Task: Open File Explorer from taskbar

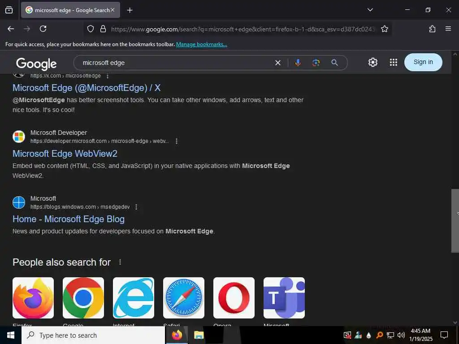Action: tap(199, 335)
